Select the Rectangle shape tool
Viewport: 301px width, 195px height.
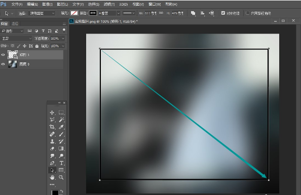(61, 170)
